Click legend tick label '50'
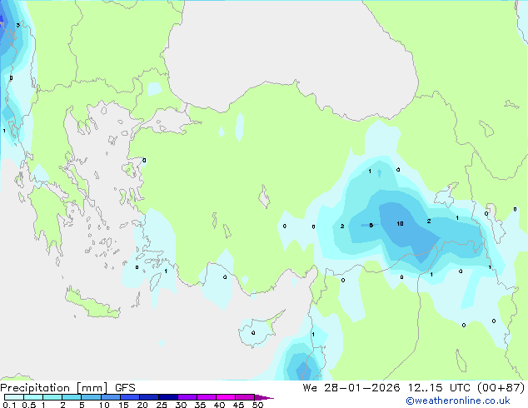Viewport: 528px width, 408px height. tap(257, 405)
